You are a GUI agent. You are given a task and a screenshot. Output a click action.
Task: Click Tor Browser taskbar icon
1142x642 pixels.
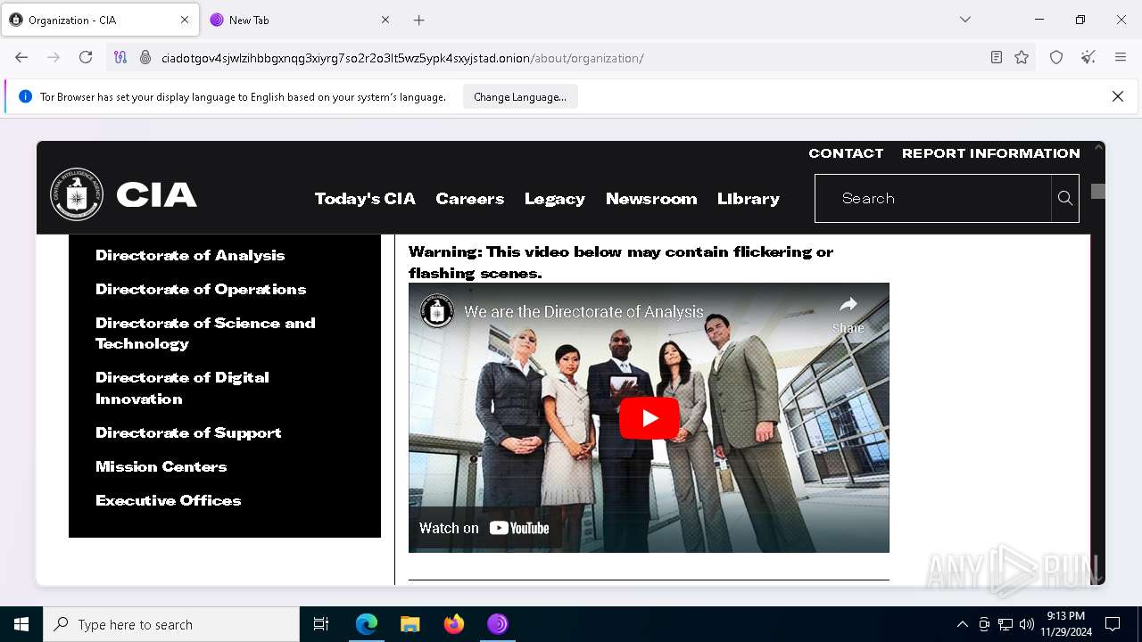point(498,624)
